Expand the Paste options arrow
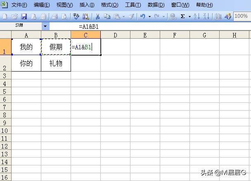The width and height of the screenshot is (251, 181). pos(123,16)
